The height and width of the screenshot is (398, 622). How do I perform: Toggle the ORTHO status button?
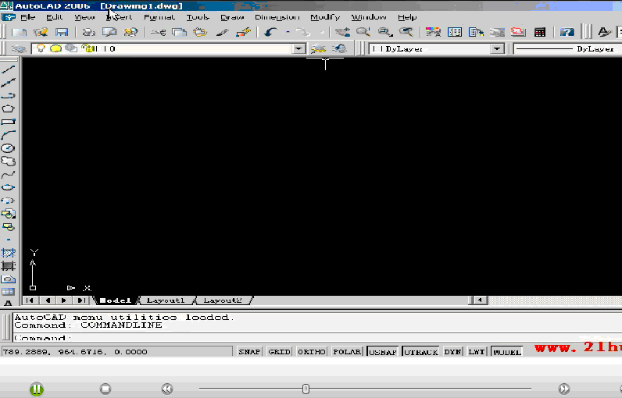tap(312, 352)
